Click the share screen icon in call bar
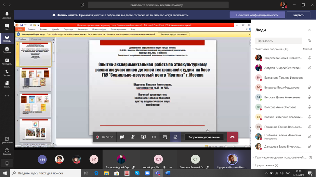Viewport: 316px width, 177px height. pos(143,137)
